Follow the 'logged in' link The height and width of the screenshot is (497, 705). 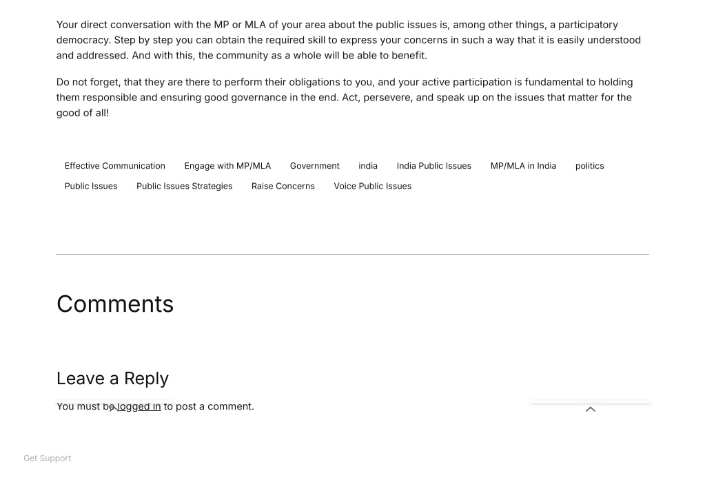click(x=139, y=406)
